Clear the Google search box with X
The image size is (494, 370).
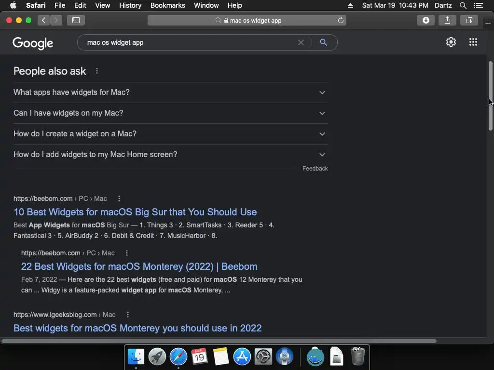(x=301, y=42)
